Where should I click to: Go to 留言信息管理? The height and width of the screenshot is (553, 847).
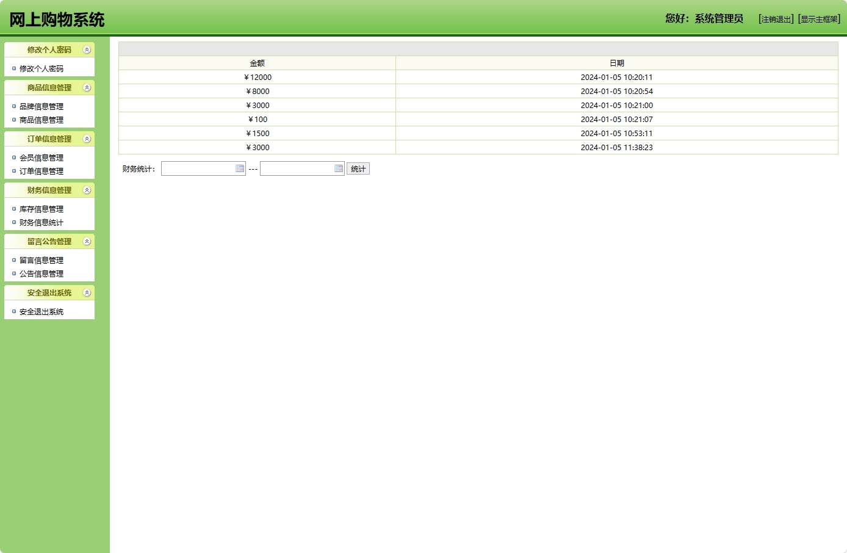coord(41,261)
